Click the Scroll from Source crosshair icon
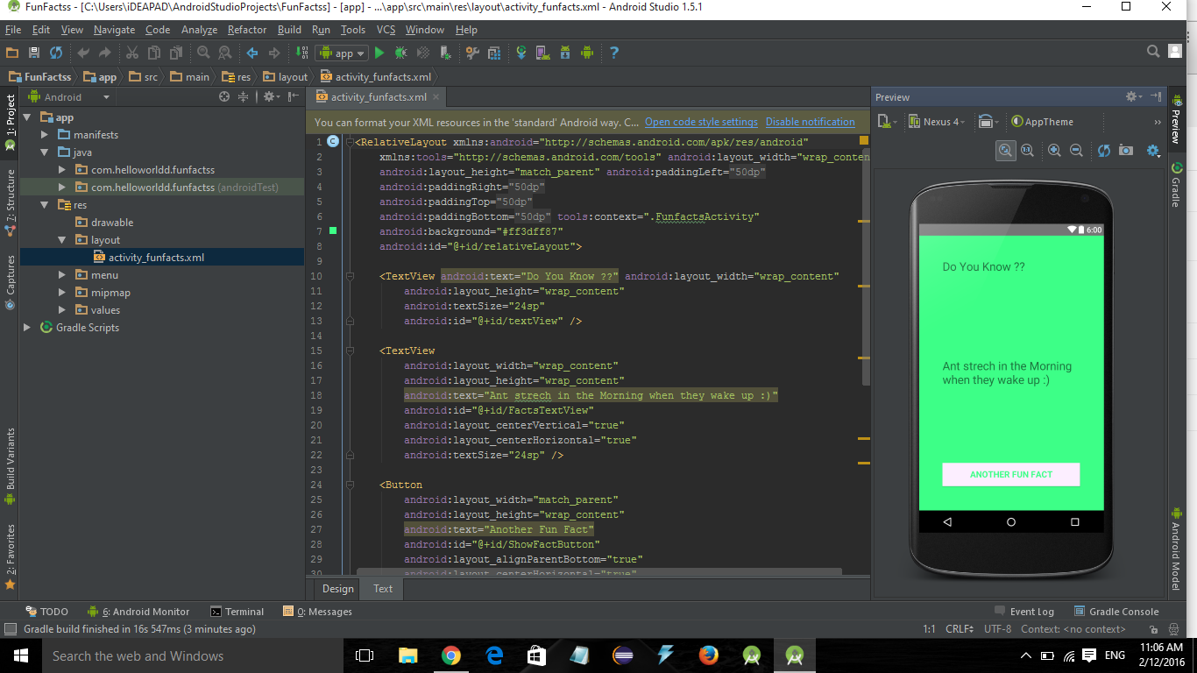The image size is (1197, 673). click(x=224, y=97)
